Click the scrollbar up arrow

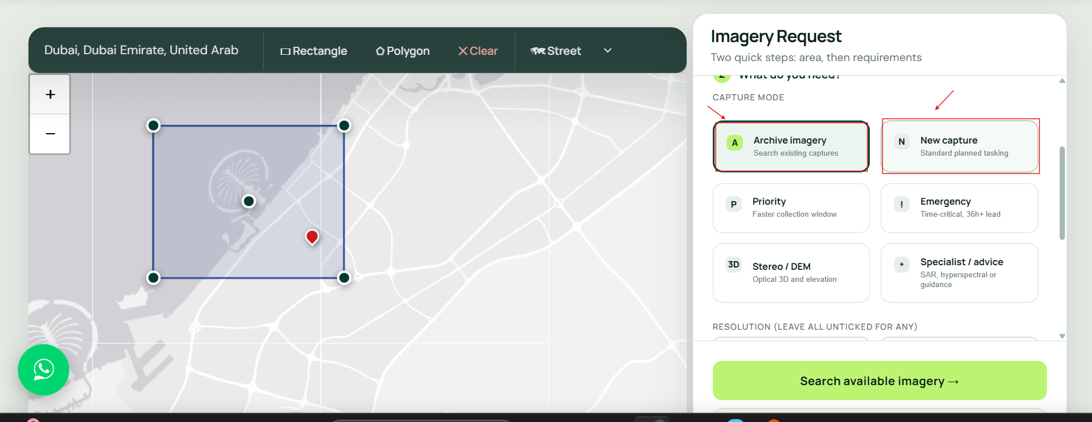pos(1062,81)
